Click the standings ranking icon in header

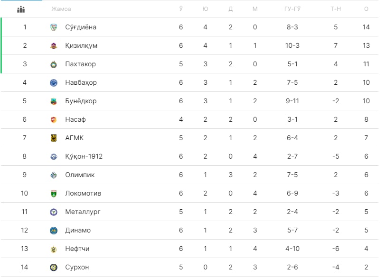pos(21,9)
